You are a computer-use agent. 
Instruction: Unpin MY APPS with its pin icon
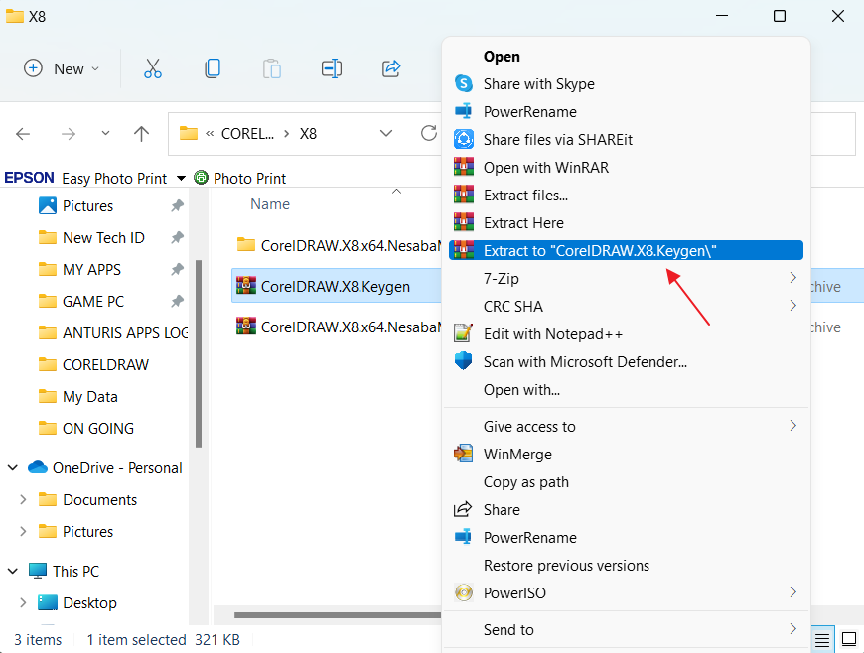point(177,270)
